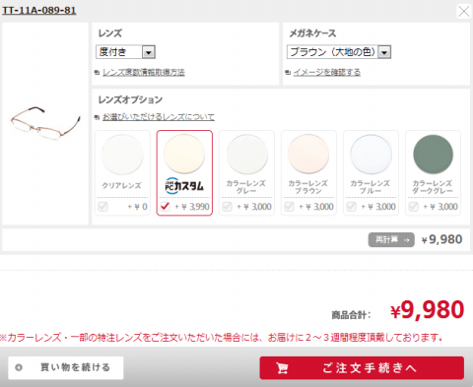Proceed with ご注文手続きへ button
The height and width of the screenshot is (387, 473).
pos(362,368)
